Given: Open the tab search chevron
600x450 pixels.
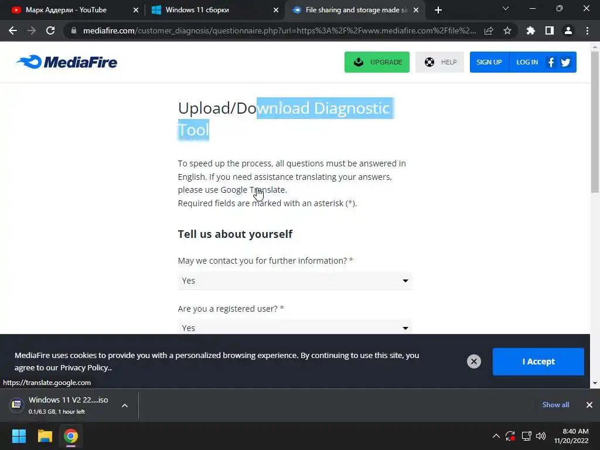Looking at the screenshot, I should (x=506, y=8).
